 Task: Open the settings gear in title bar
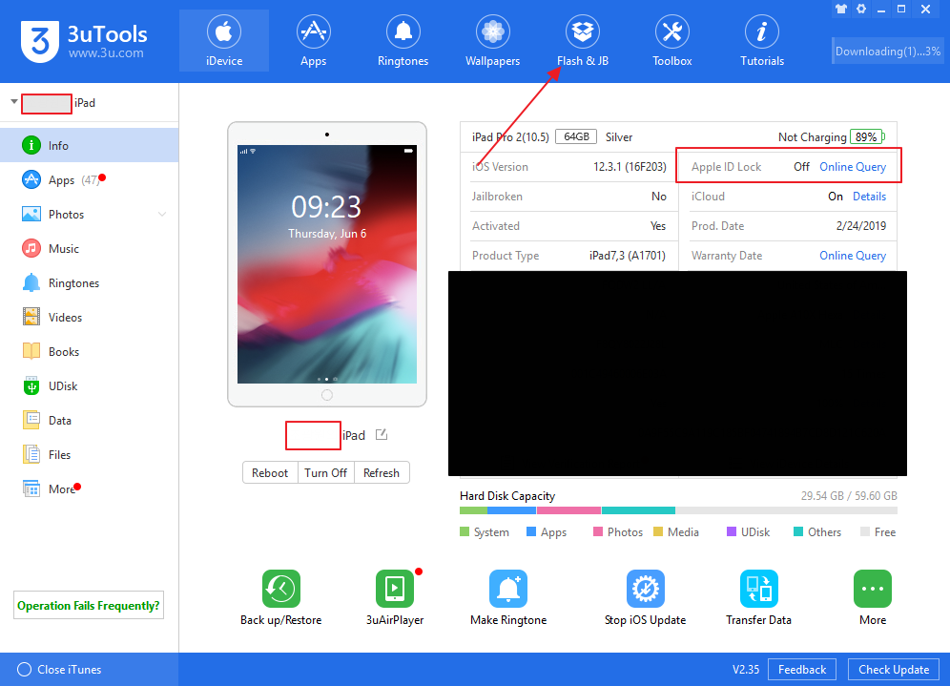[861, 10]
